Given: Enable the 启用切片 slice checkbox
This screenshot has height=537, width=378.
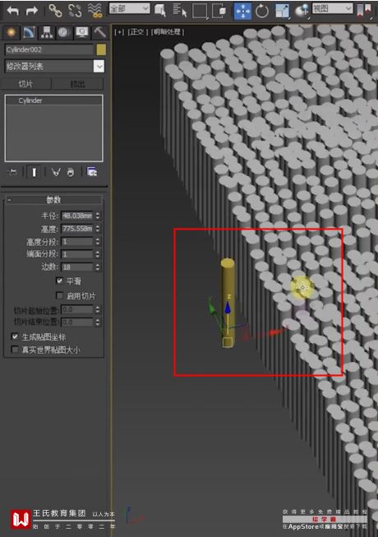Looking at the screenshot, I should (x=59, y=295).
